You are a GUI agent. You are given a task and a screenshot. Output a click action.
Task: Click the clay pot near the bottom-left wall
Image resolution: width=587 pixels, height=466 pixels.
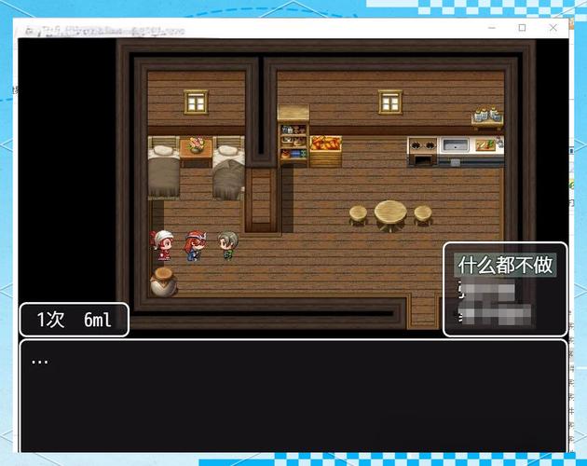[163, 281]
